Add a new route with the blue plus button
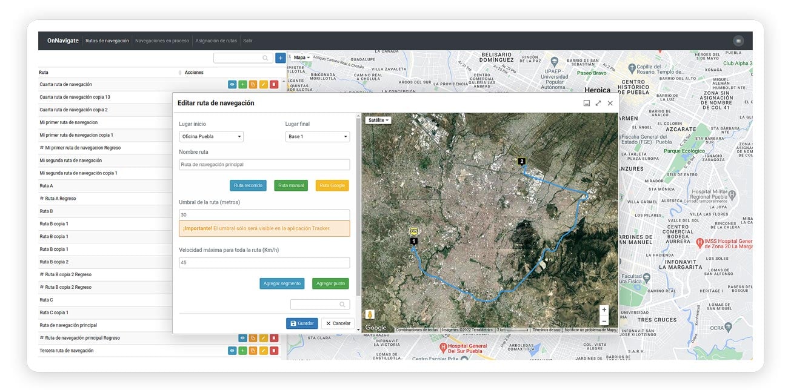This screenshot has width=788, height=390. tap(280, 58)
